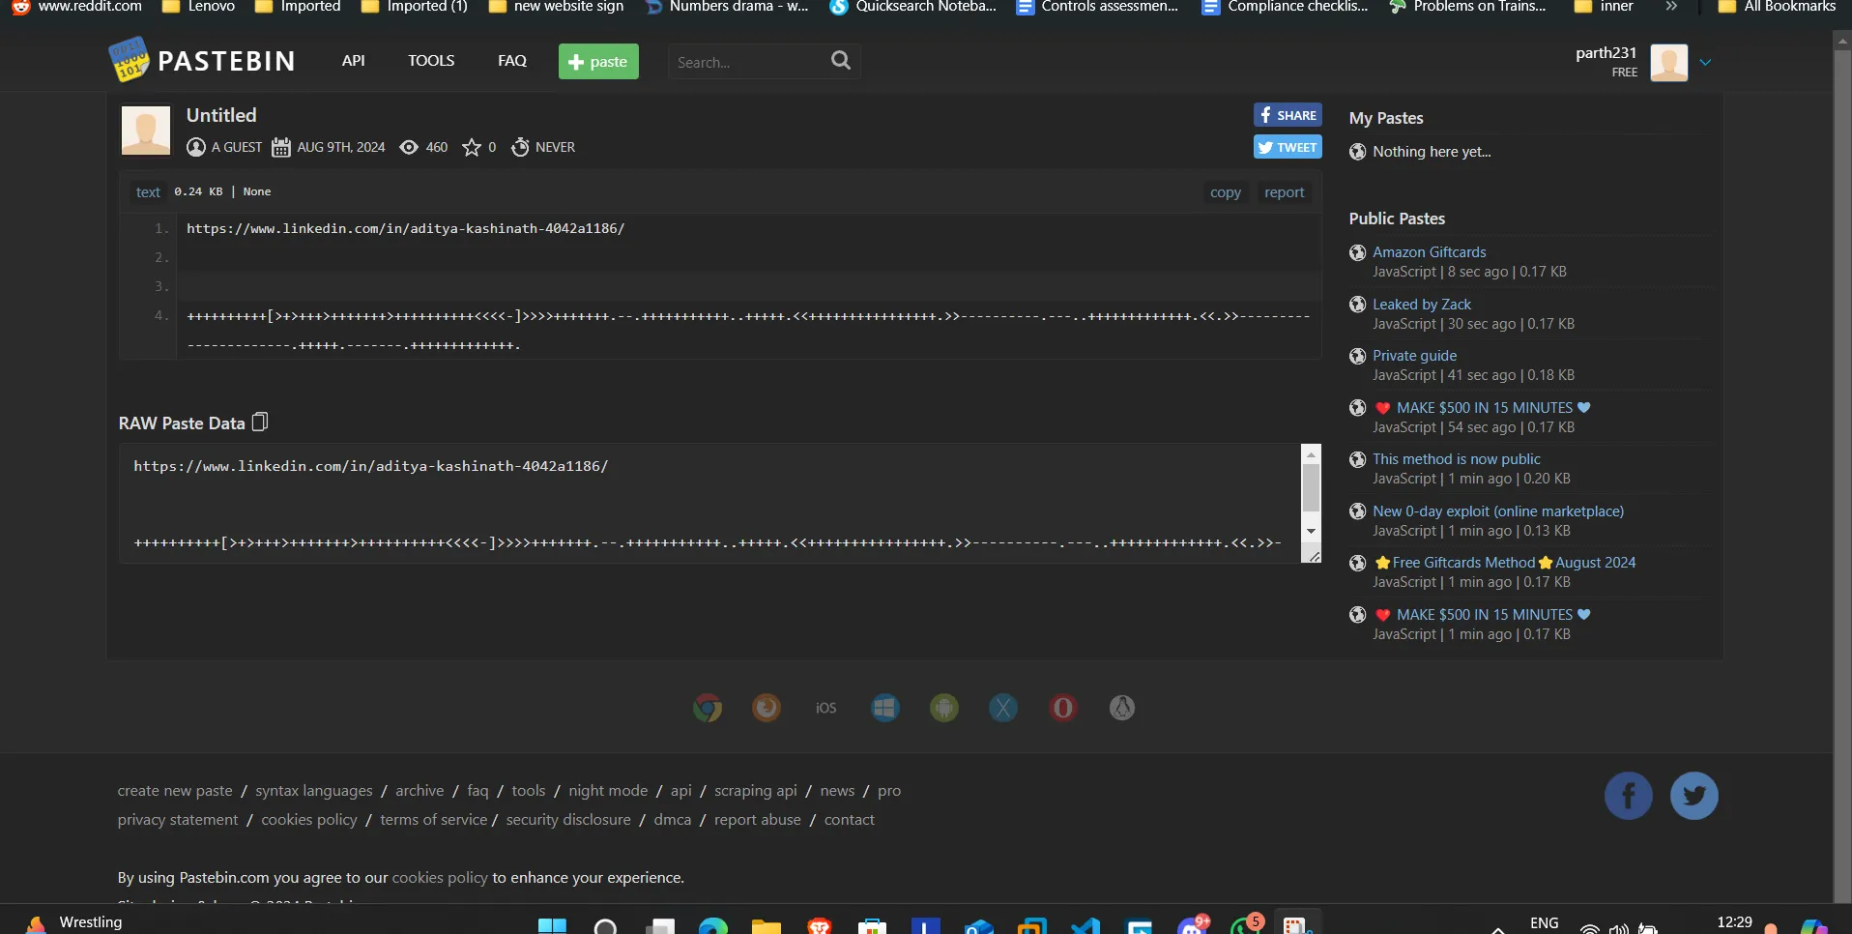1852x934 pixels.
Task: Click the raw paste data scrollbar
Action: coord(1311,488)
